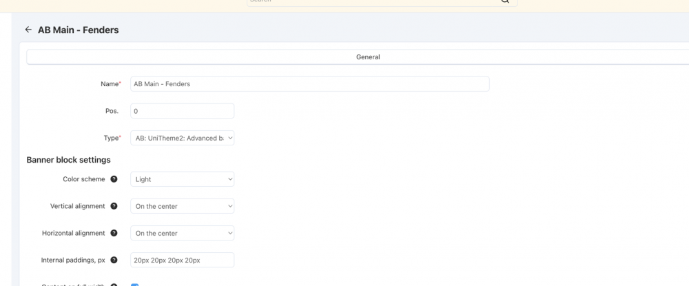Image resolution: width=689 pixels, height=286 pixels.
Task: Click the Color scheme label text
Action: point(83,179)
